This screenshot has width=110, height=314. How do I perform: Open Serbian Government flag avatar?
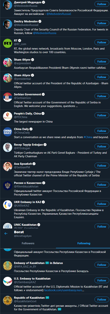(x=8, y=97)
